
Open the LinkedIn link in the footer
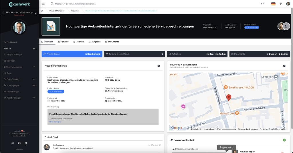[26, 143]
